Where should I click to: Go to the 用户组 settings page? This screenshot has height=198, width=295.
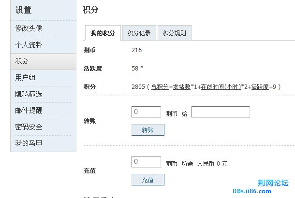pos(25,78)
